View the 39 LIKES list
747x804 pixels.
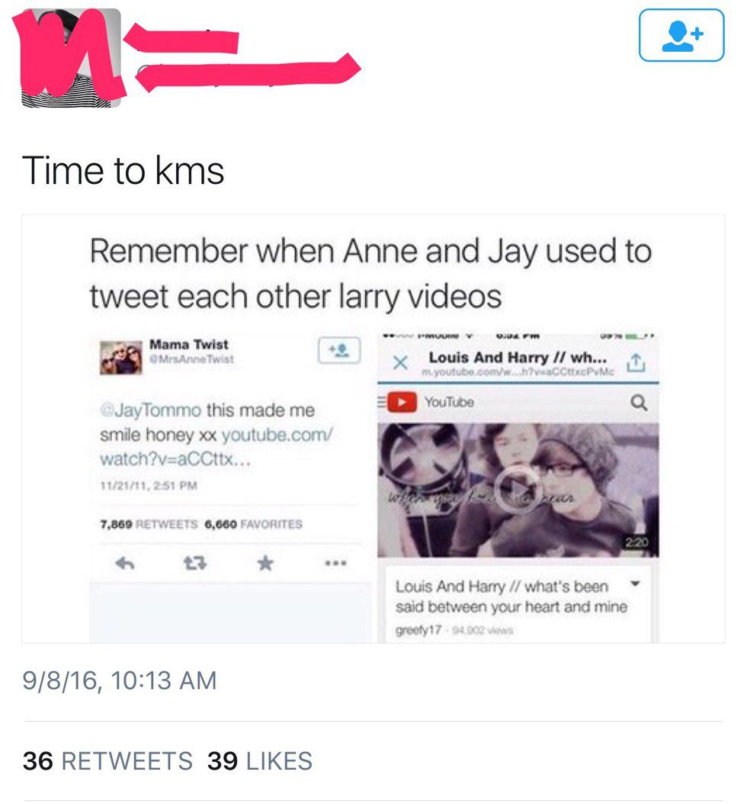pyautogui.click(x=260, y=761)
